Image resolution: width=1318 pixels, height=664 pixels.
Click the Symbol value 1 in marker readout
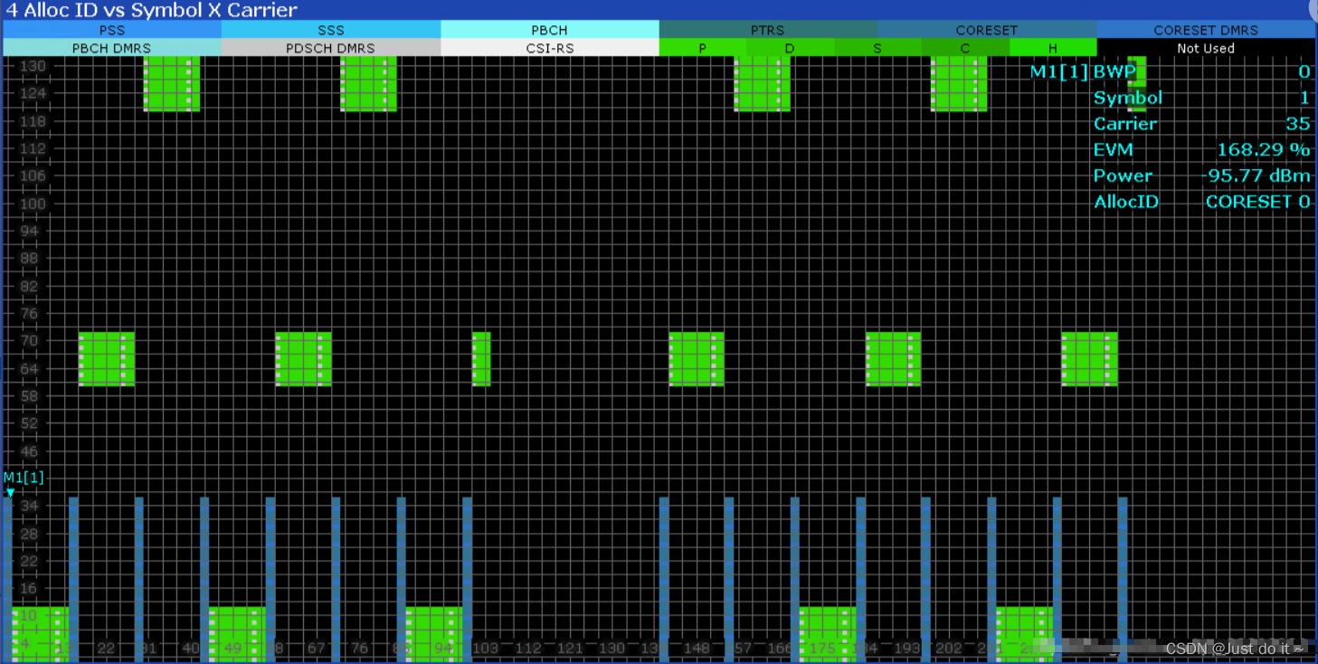click(1304, 98)
